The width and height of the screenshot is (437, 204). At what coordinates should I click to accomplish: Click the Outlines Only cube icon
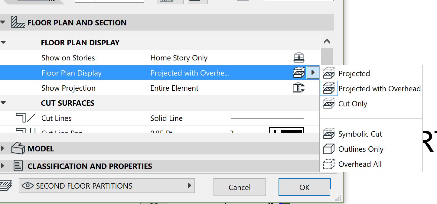[329, 149]
